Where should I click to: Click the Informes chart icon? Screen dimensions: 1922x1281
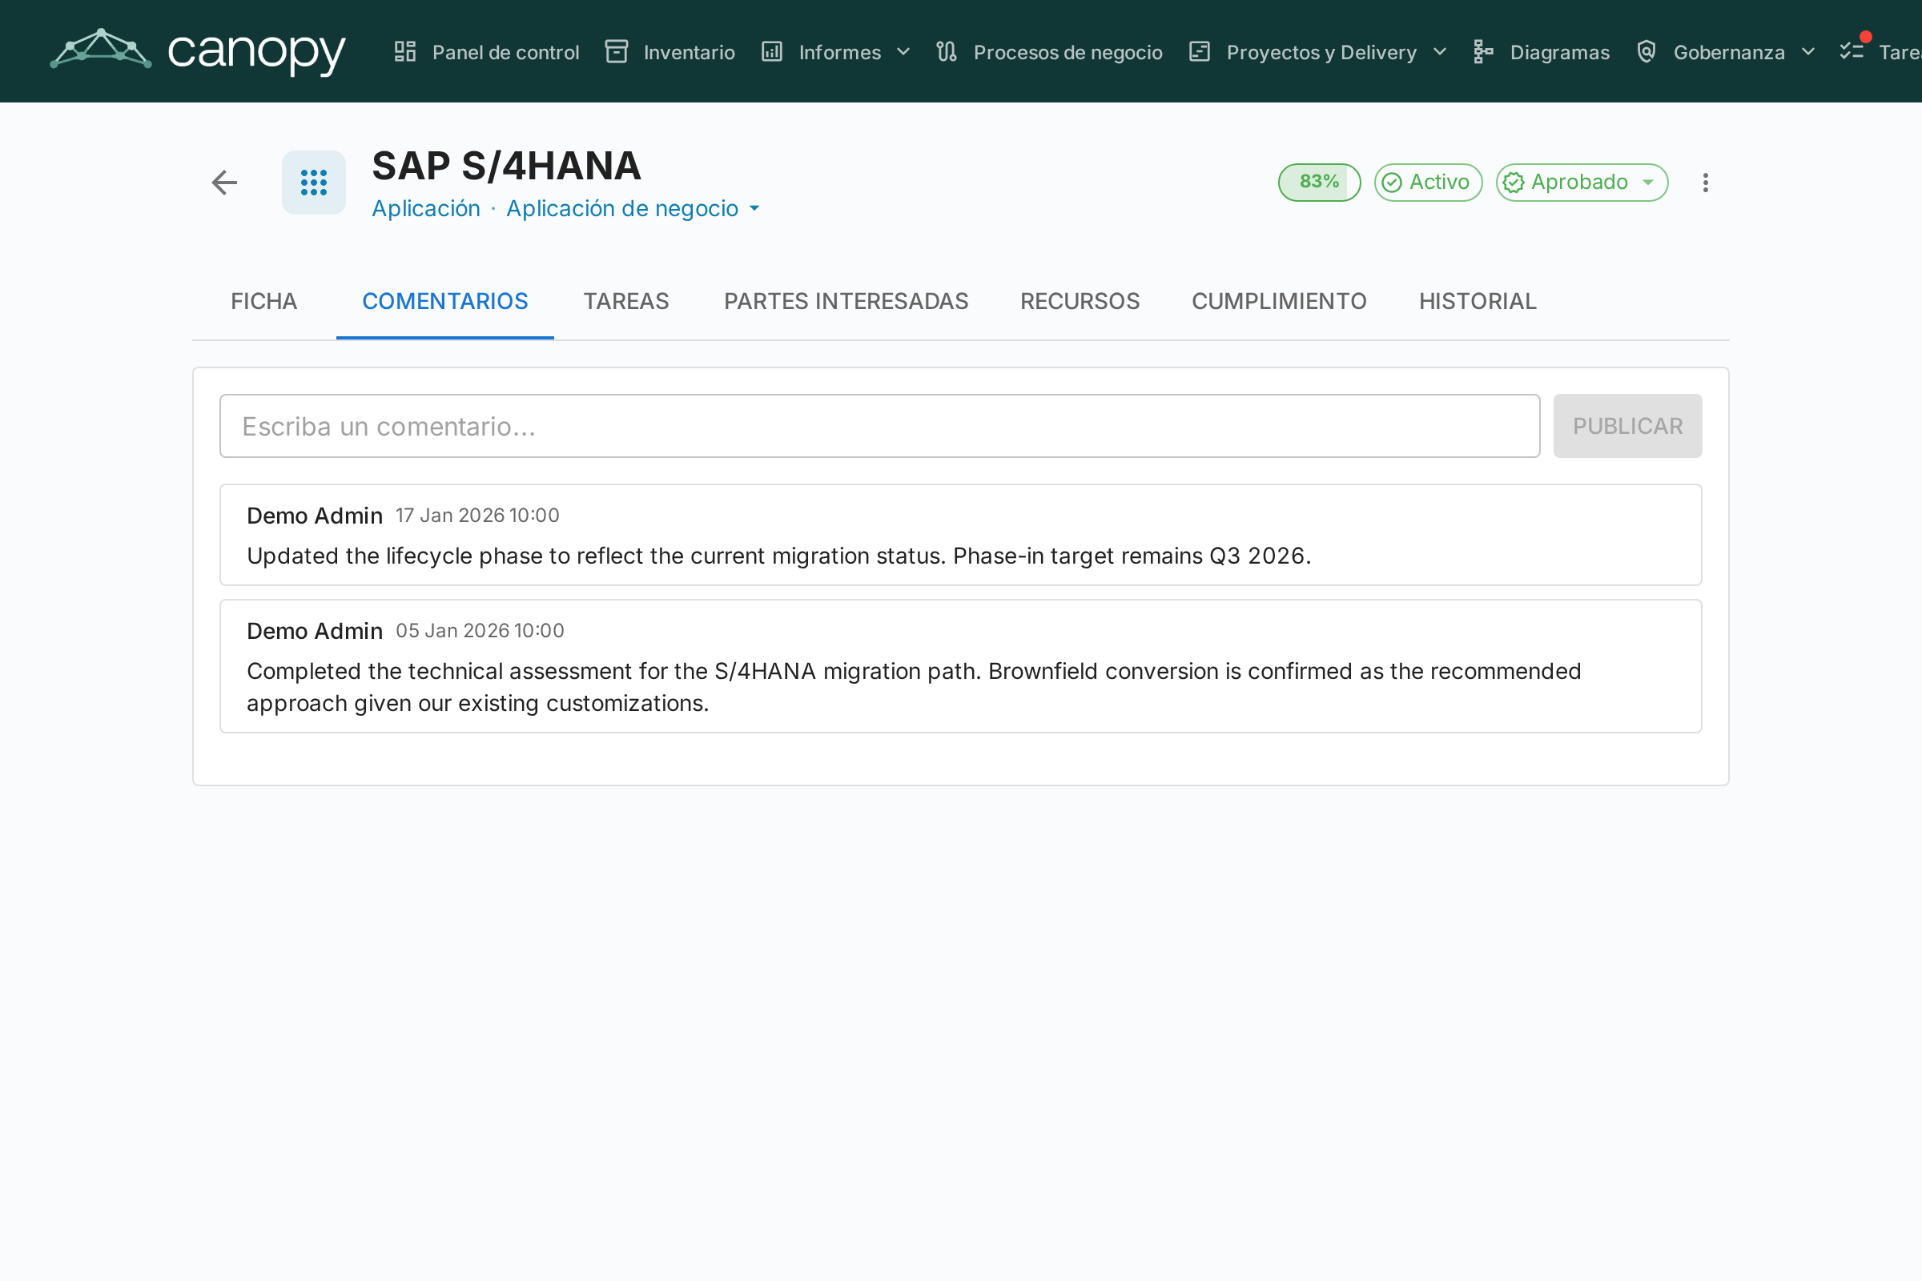(x=772, y=51)
